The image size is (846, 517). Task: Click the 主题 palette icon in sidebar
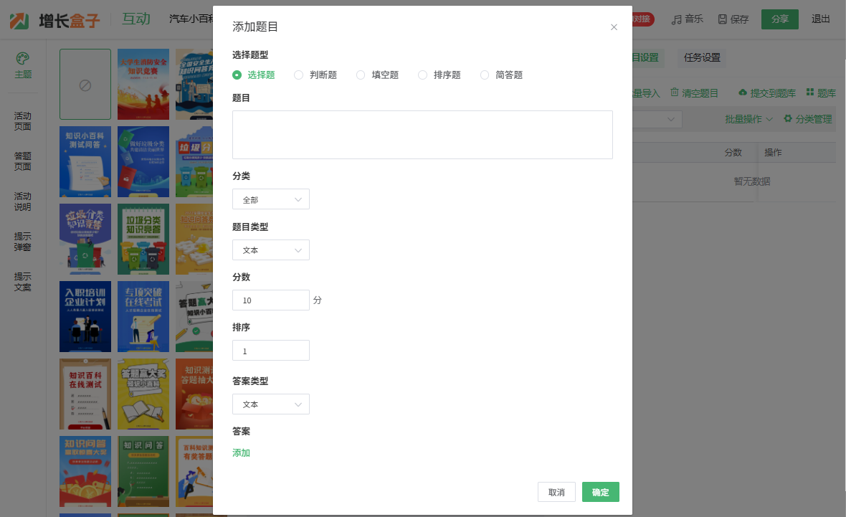point(23,58)
